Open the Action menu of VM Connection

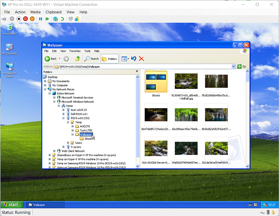click(20, 12)
